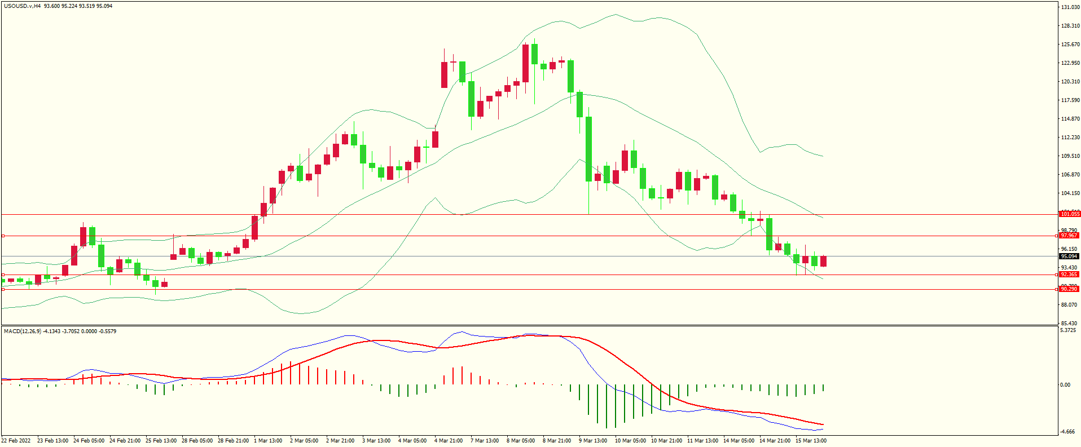The height and width of the screenshot is (447, 1081).
Task: Click the 5.3725 MACD scale value
Action: [x=1068, y=330]
